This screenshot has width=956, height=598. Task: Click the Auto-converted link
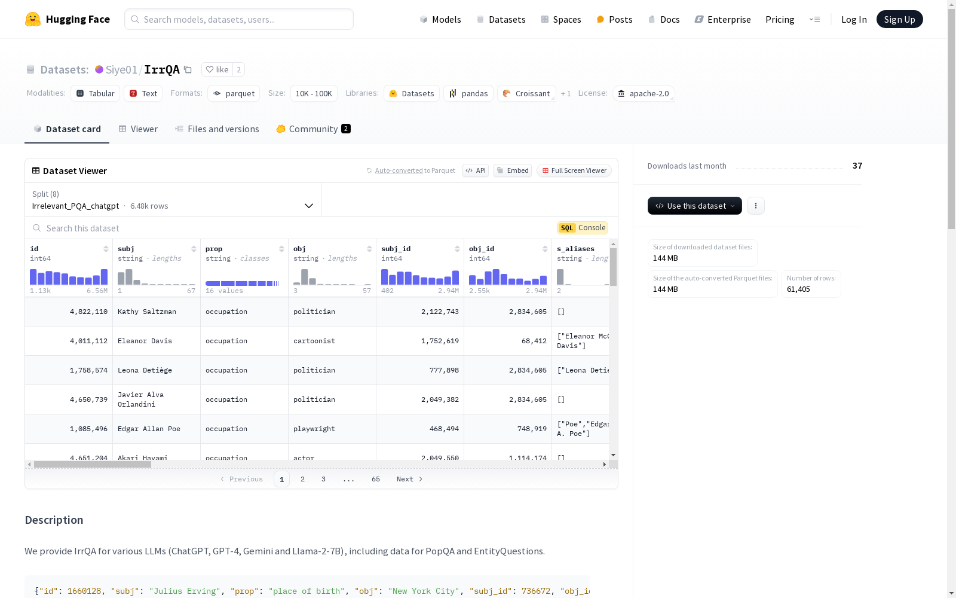tap(399, 170)
